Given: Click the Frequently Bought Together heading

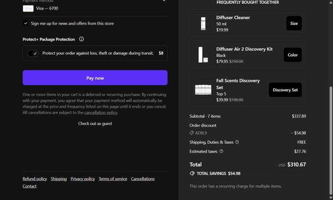Looking at the screenshot, I should (x=248, y=2).
